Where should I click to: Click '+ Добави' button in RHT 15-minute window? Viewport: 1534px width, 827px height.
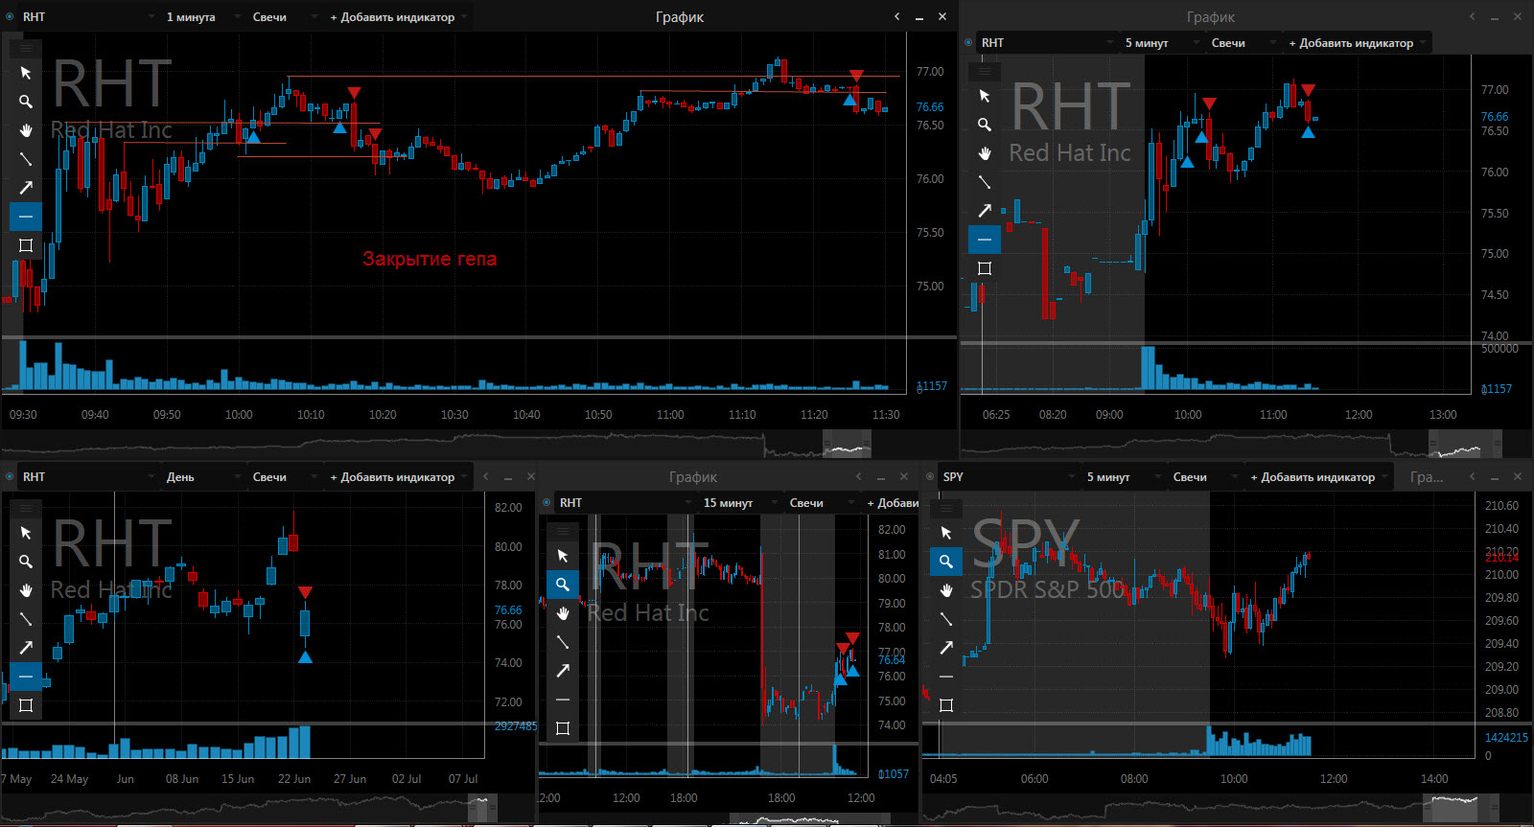coord(891,502)
